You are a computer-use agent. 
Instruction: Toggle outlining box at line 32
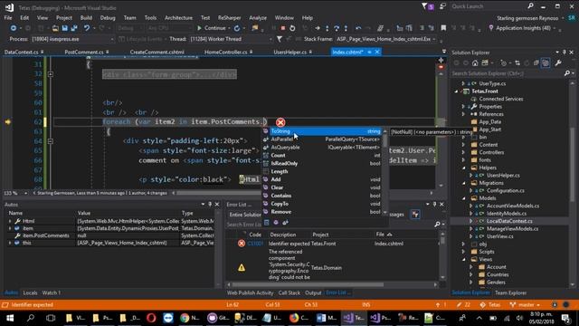pos(51,74)
